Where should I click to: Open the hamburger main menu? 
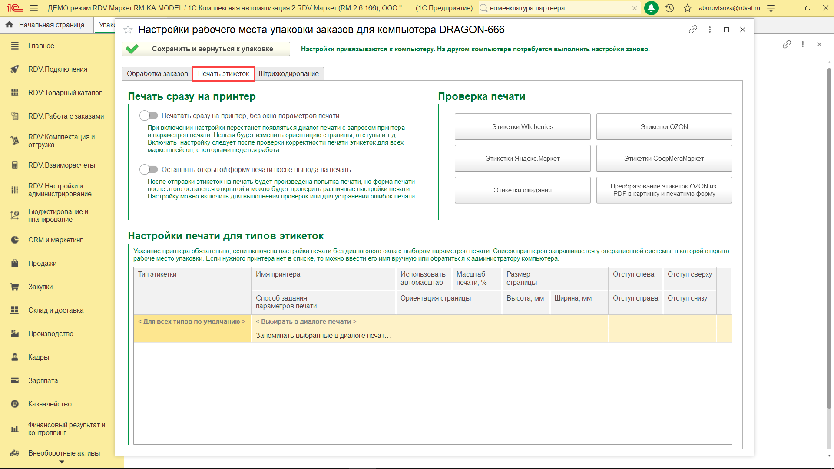34,8
